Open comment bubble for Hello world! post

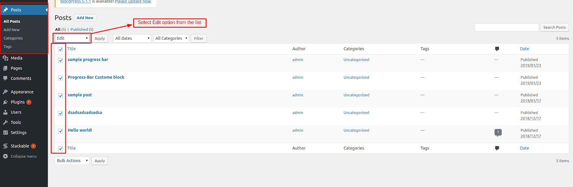point(498,133)
